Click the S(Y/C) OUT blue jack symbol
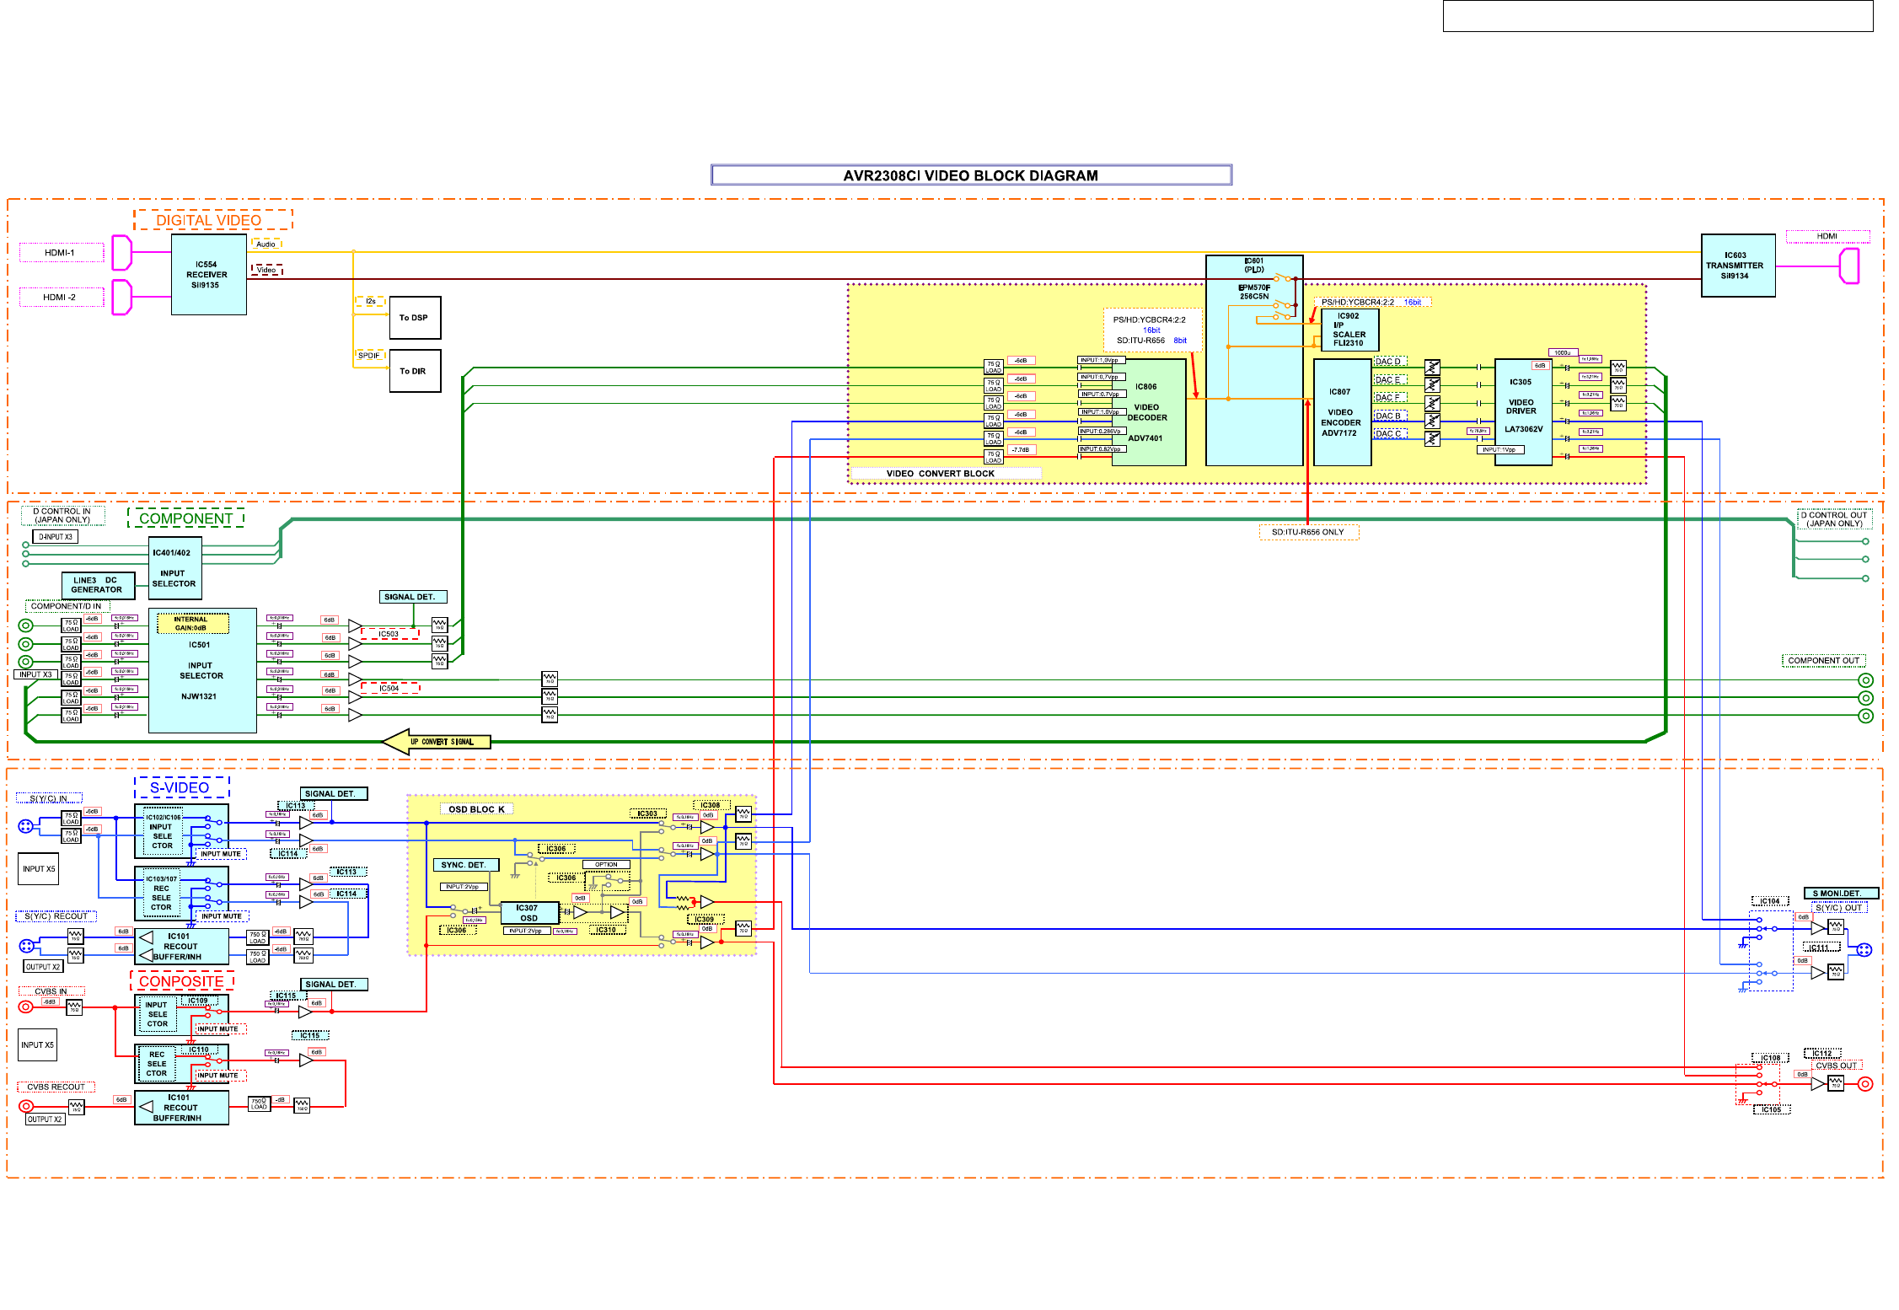The image size is (1899, 1310). 1864,950
